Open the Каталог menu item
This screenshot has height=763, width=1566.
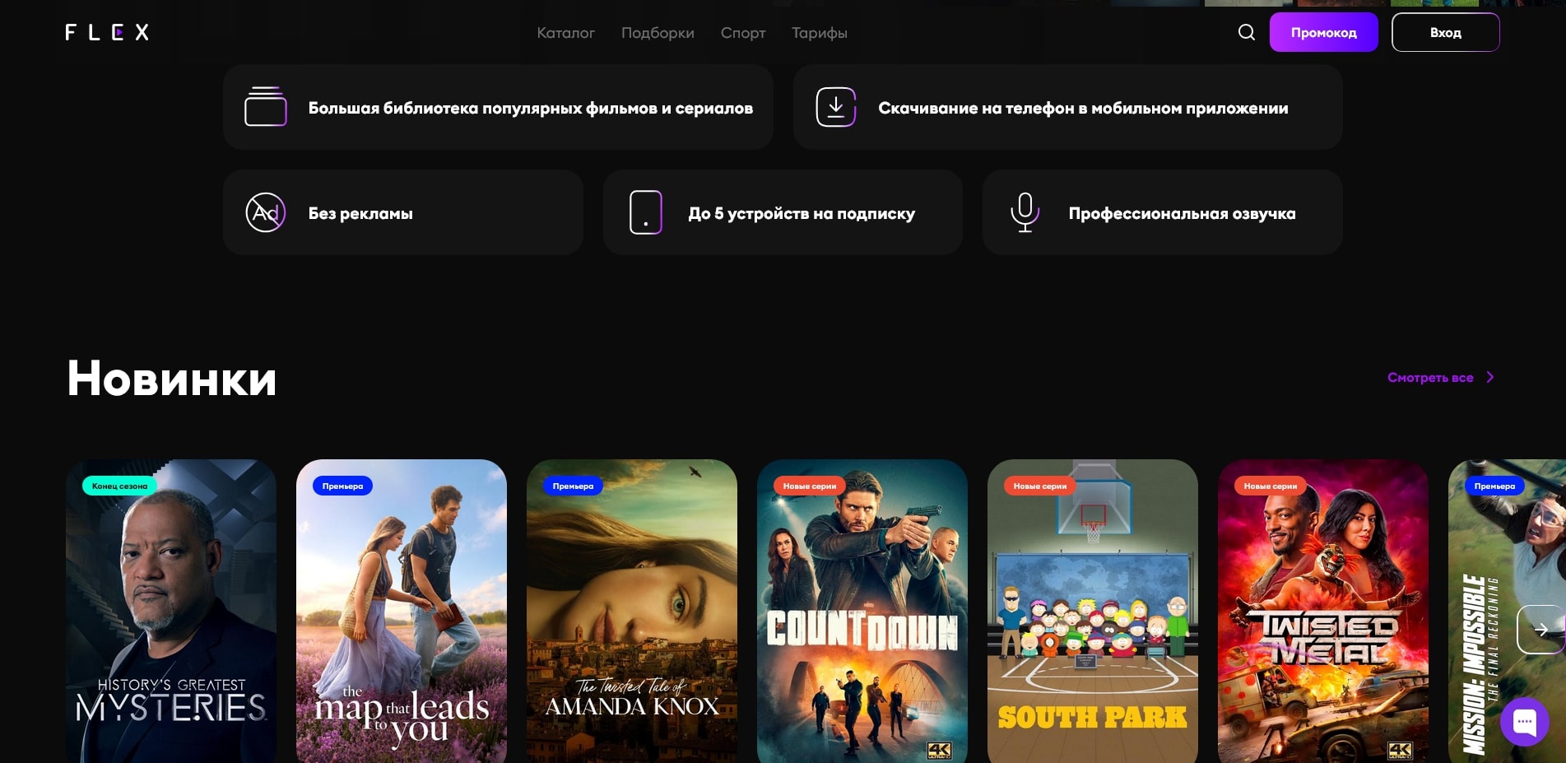click(x=565, y=33)
